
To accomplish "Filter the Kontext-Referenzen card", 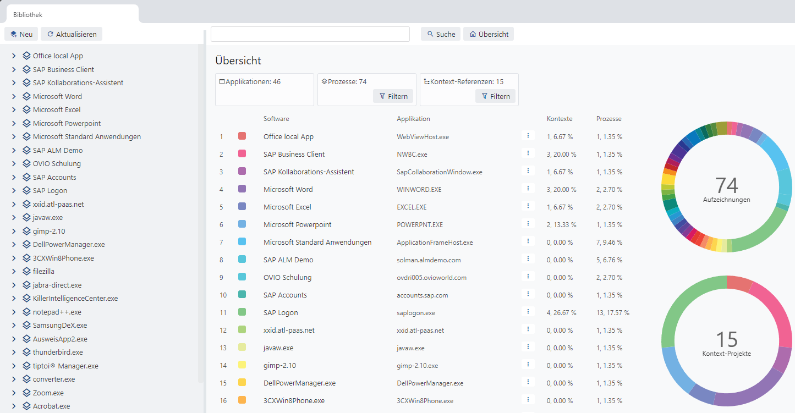I will (x=496, y=96).
